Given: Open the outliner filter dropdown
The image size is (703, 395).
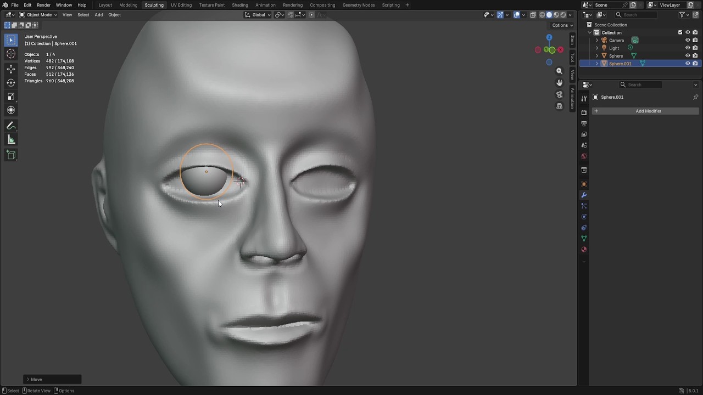Looking at the screenshot, I should tap(685, 15).
